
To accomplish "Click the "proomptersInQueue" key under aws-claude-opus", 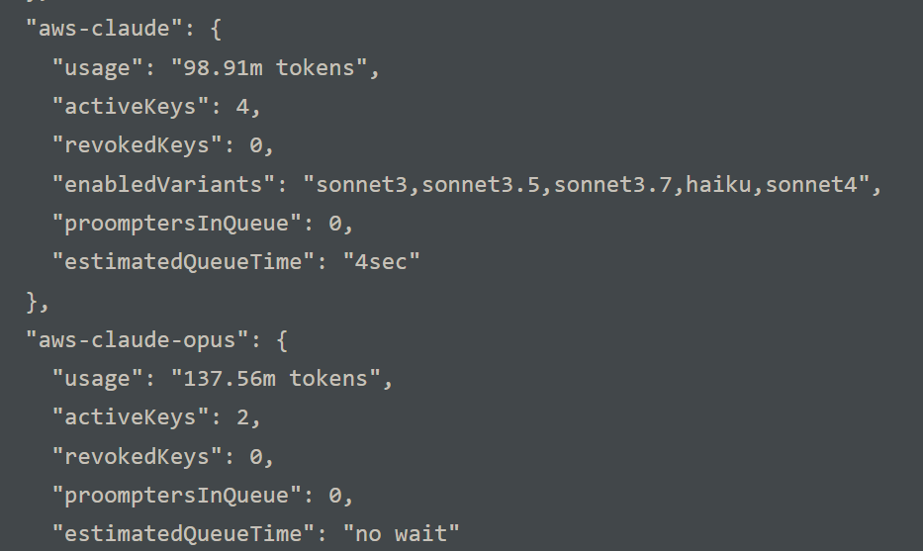I will 177,495.
